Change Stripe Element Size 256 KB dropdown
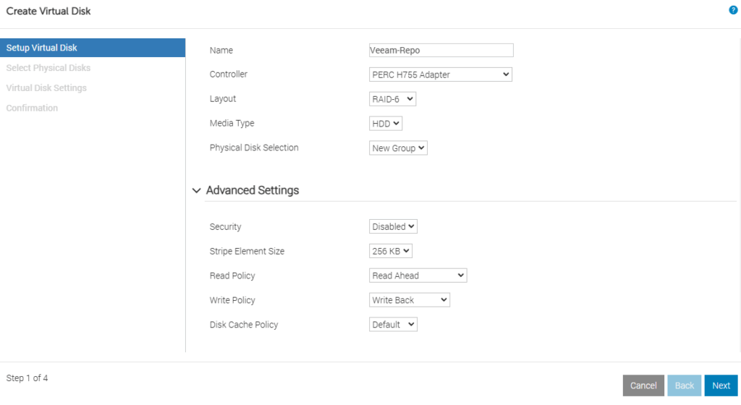The height and width of the screenshot is (405, 741). [390, 251]
